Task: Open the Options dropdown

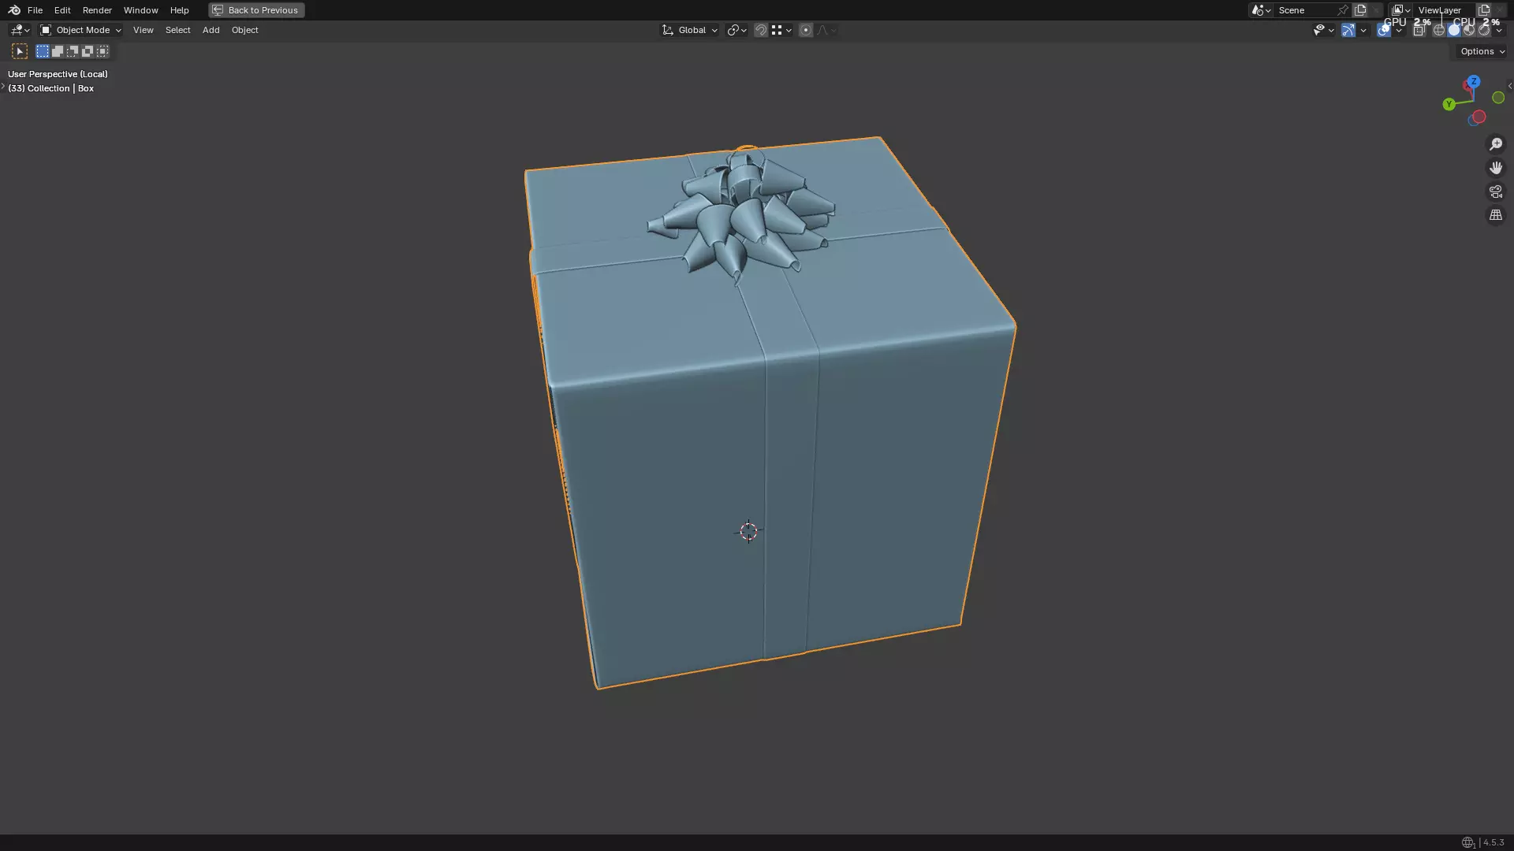Action: coord(1482,51)
